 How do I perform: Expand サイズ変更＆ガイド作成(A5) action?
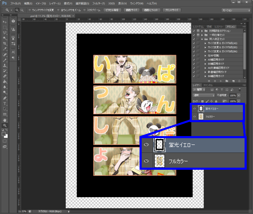[x=205, y=43]
